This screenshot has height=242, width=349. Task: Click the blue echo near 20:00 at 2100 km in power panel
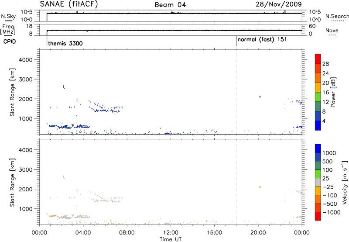click(260, 97)
